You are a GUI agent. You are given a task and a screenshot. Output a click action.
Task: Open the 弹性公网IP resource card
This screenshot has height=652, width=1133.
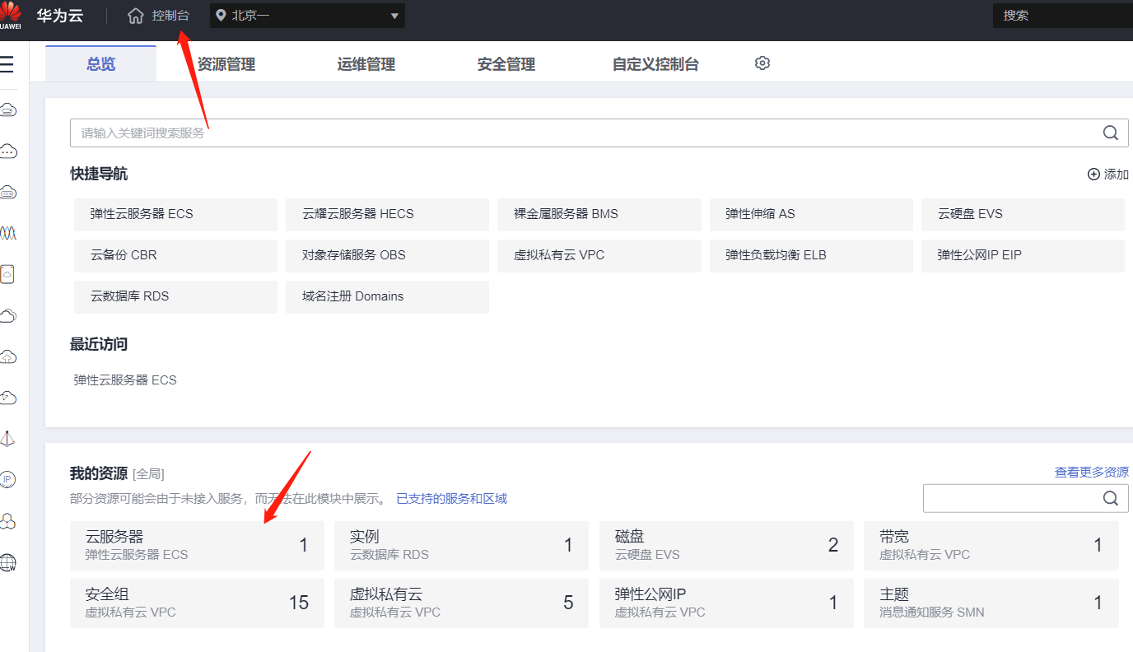point(726,603)
